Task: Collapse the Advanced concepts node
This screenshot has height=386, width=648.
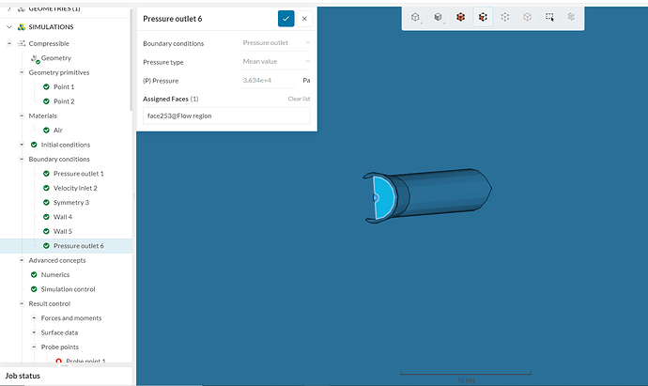Action: 22,260
